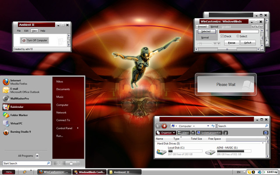Open Connect To in start menu
This screenshot has height=175, width=280.
coord(63,120)
